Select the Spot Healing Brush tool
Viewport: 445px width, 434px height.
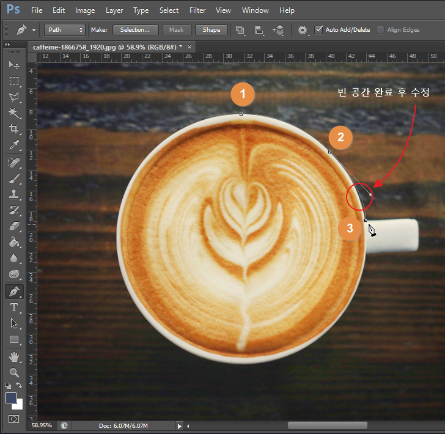coord(13,163)
